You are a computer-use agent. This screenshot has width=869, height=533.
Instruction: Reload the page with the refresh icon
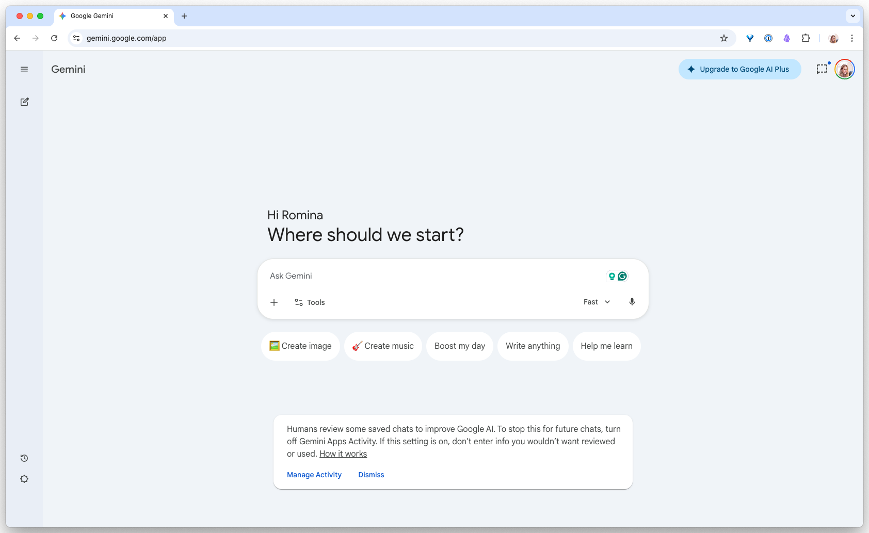coord(54,38)
